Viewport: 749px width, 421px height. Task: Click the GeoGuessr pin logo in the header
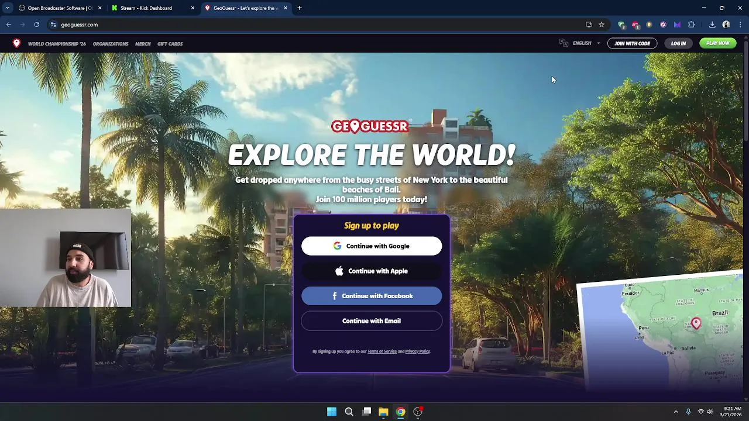point(16,43)
